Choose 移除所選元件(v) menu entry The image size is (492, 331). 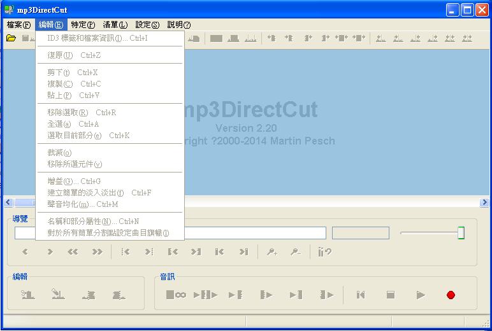110,164
